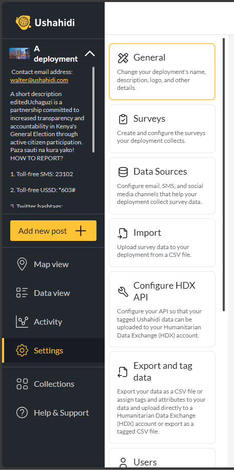
Task: Click the 'A deployment' title text
Action: pyautogui.click(x=56, y=53)
